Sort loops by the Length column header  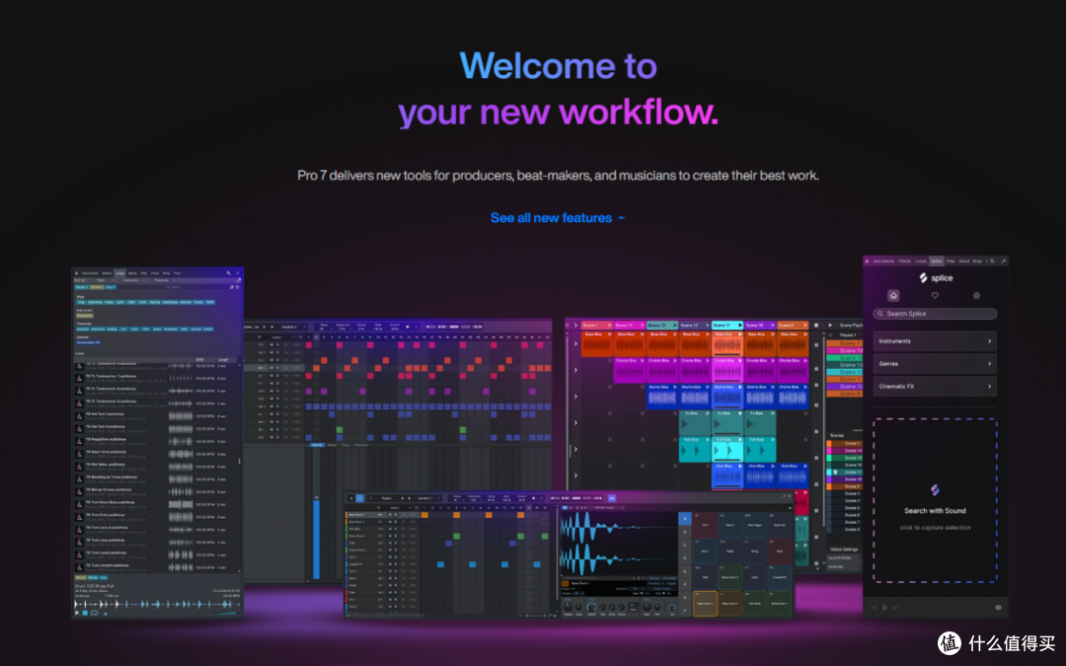coord(224,359)
